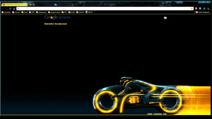Open the Help link

165,114
